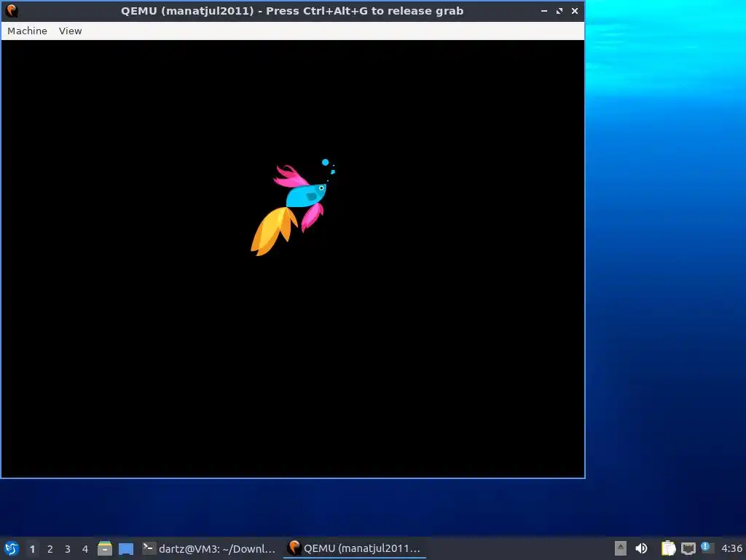Open the volume control tray icon
This screenshot has height=560, width=746.
pyautogui.click(x=641, y=548)
